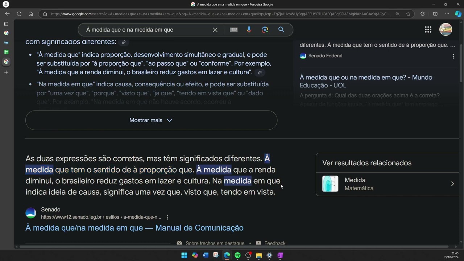The width and height of the screenshot is (464, 261).
Task: Open source link after 'significados diferentes:'
Action: (x=124, y=42)
